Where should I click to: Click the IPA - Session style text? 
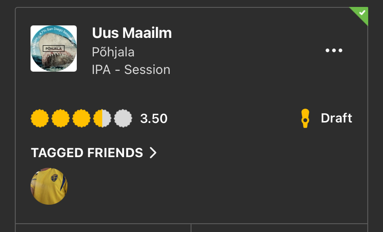[x=131, y=70]
